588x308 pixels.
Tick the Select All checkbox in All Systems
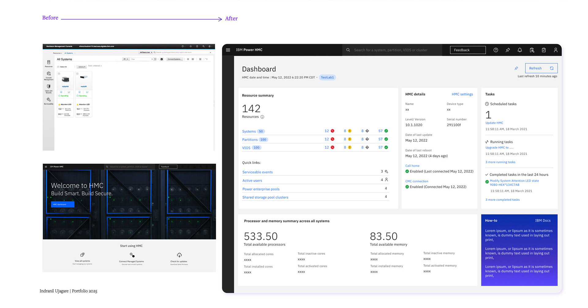point(58,67)
